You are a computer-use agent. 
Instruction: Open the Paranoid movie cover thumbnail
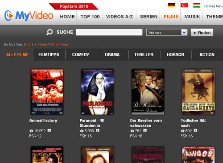point(97,92)
